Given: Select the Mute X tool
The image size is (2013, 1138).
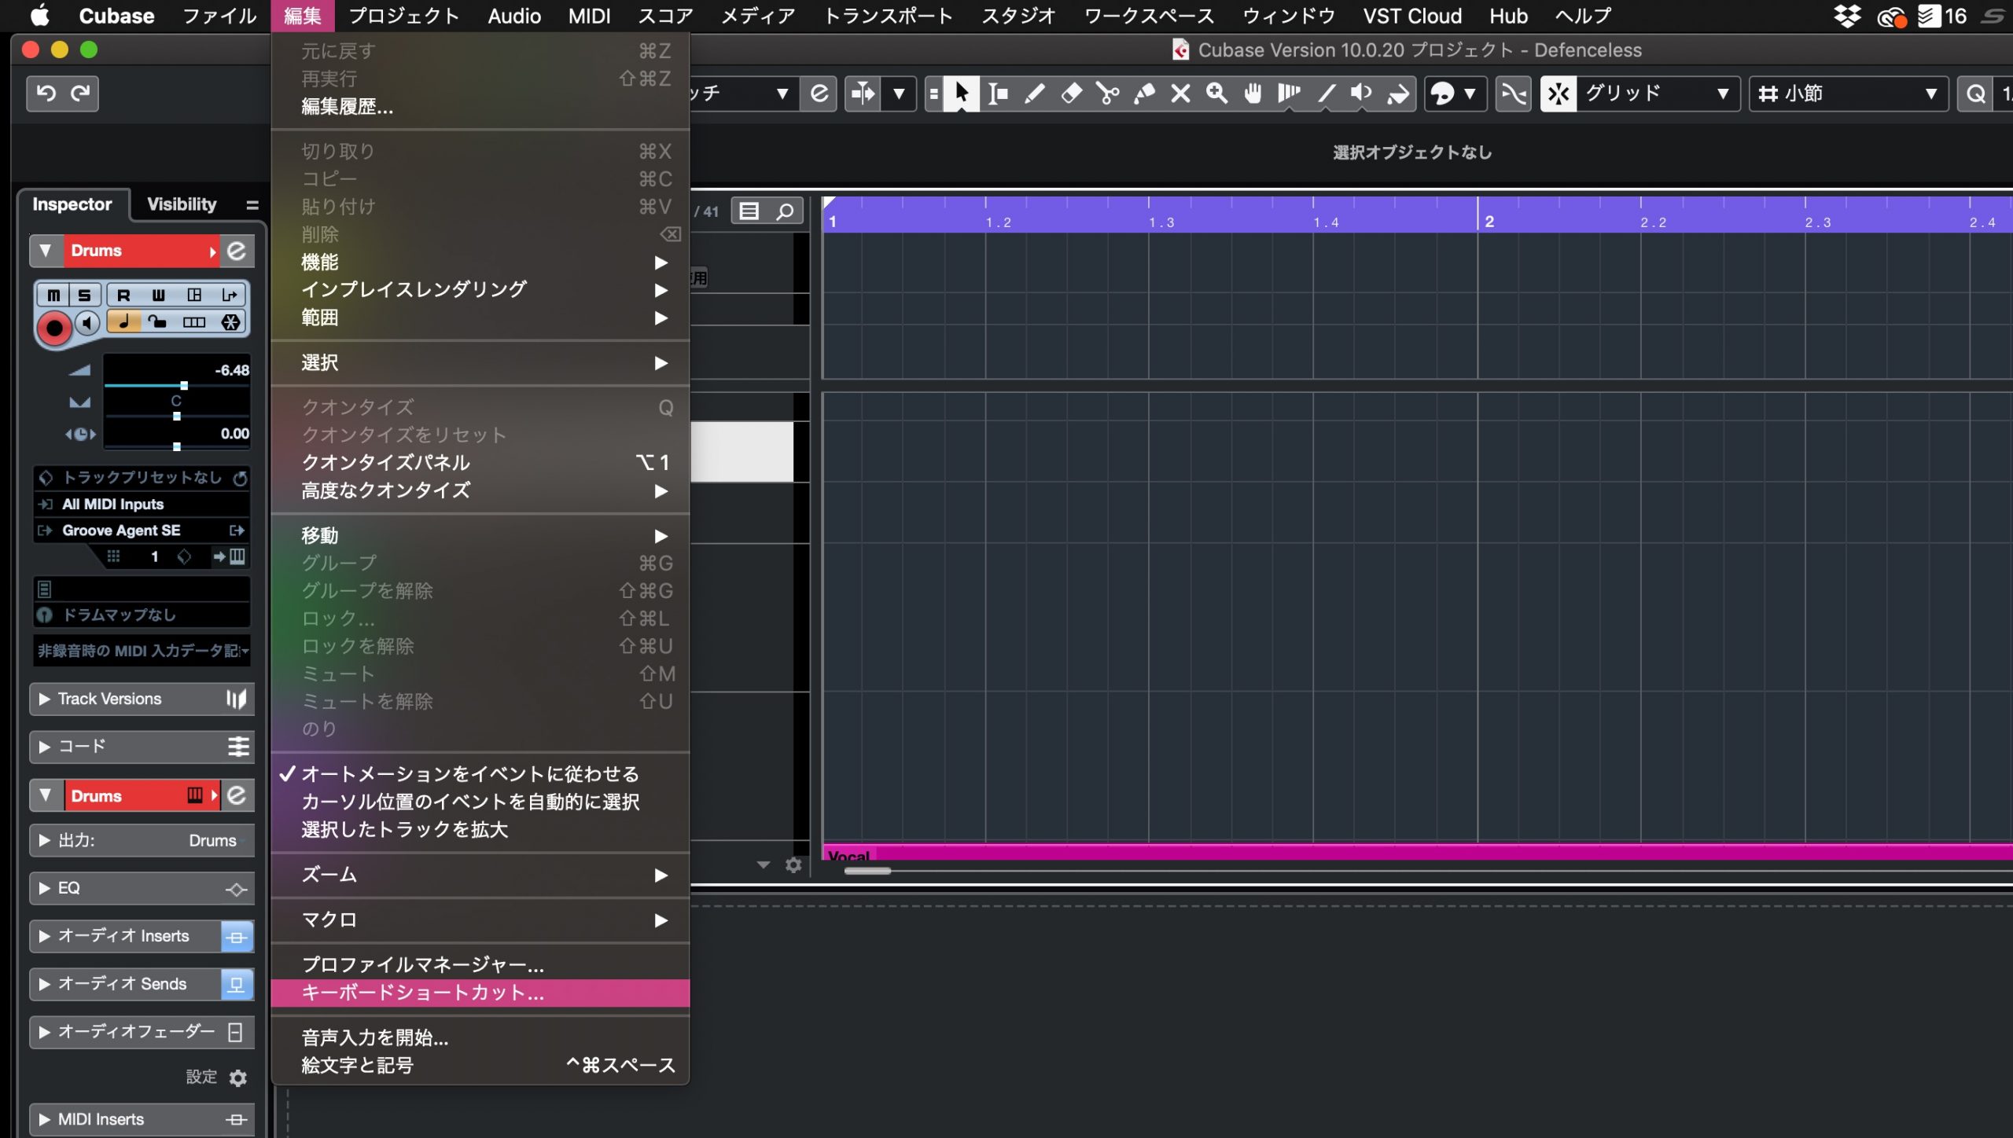Looking at the screenshot, I should click(1180, 94).
